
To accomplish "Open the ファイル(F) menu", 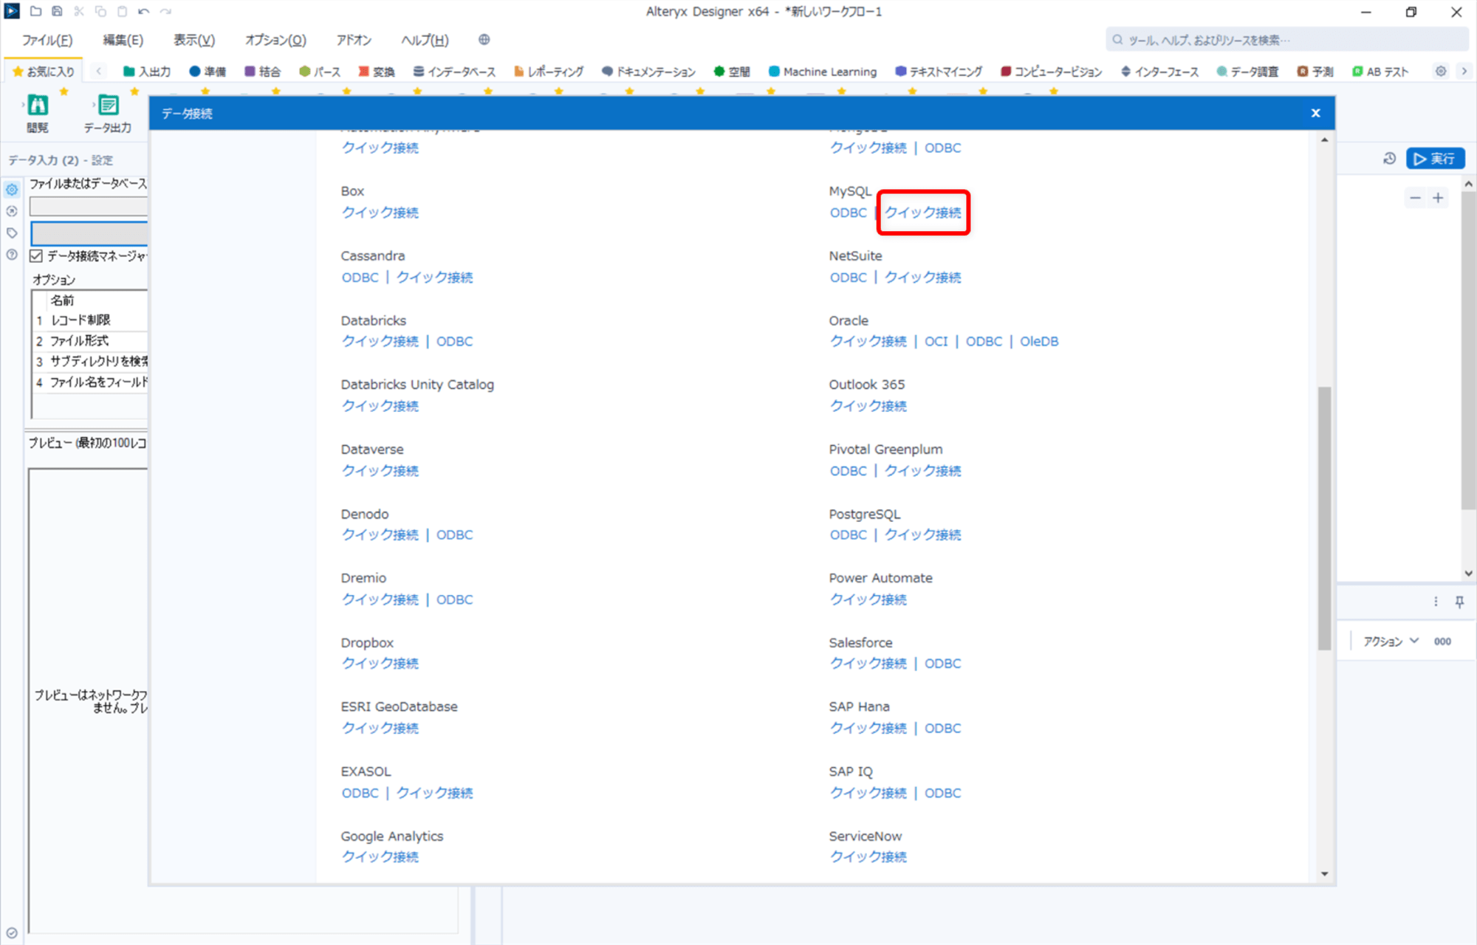I will [x=47, y=40].
